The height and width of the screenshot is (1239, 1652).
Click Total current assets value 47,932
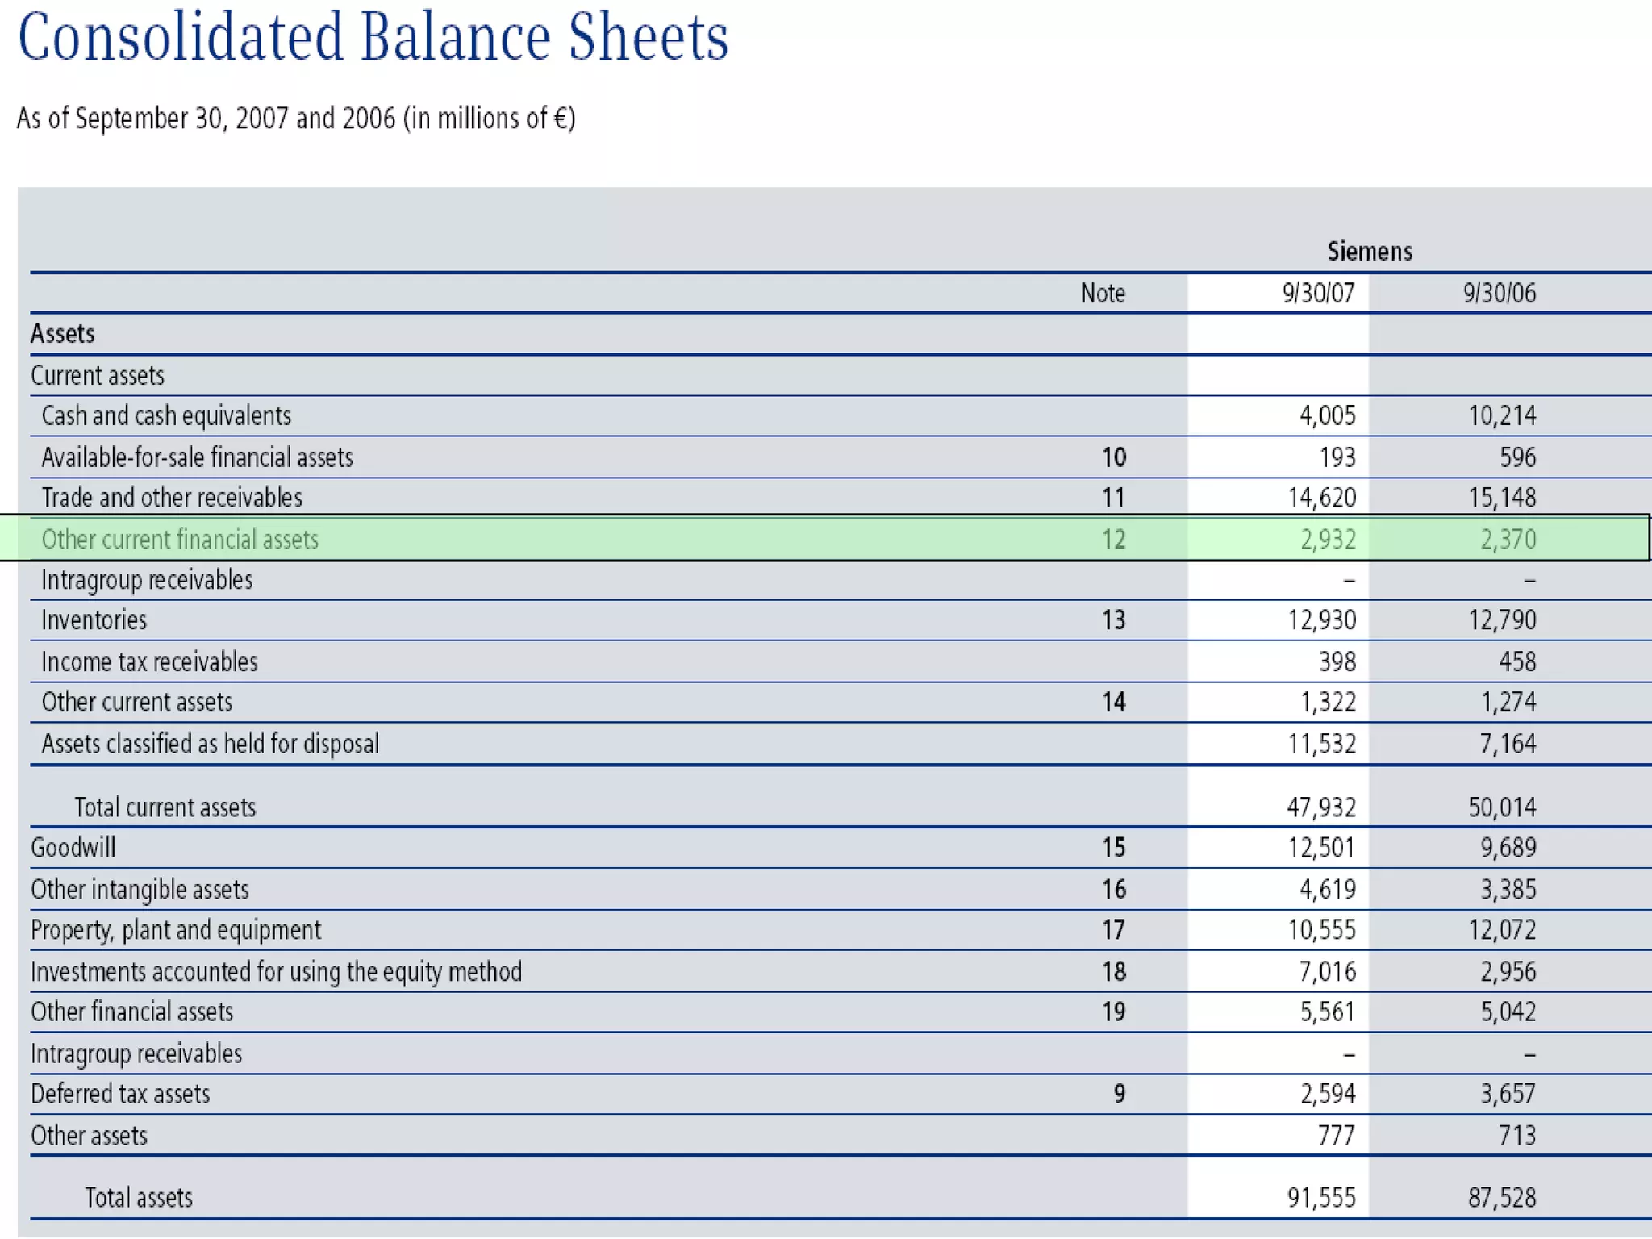coord(1320,807)
